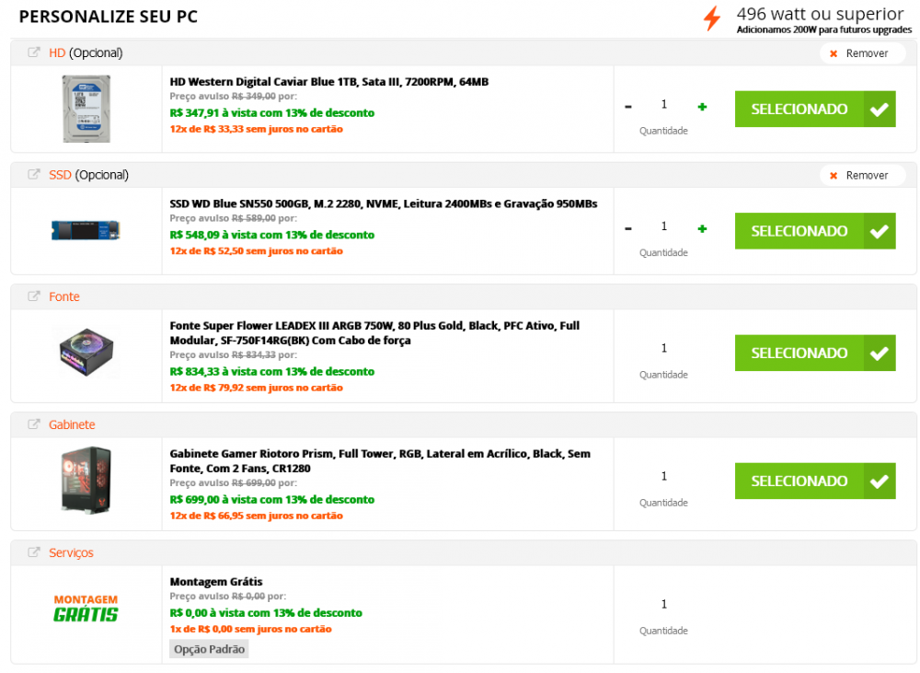The image size is (920, 673).
Task: Click the orange lightning bolt wattage icon
Action: point(711,18)
